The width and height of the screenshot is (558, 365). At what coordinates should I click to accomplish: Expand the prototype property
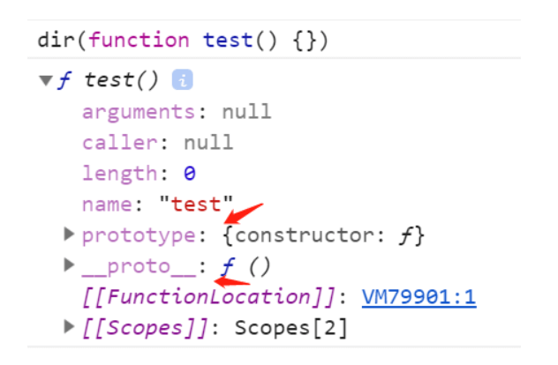click(69, 235)
